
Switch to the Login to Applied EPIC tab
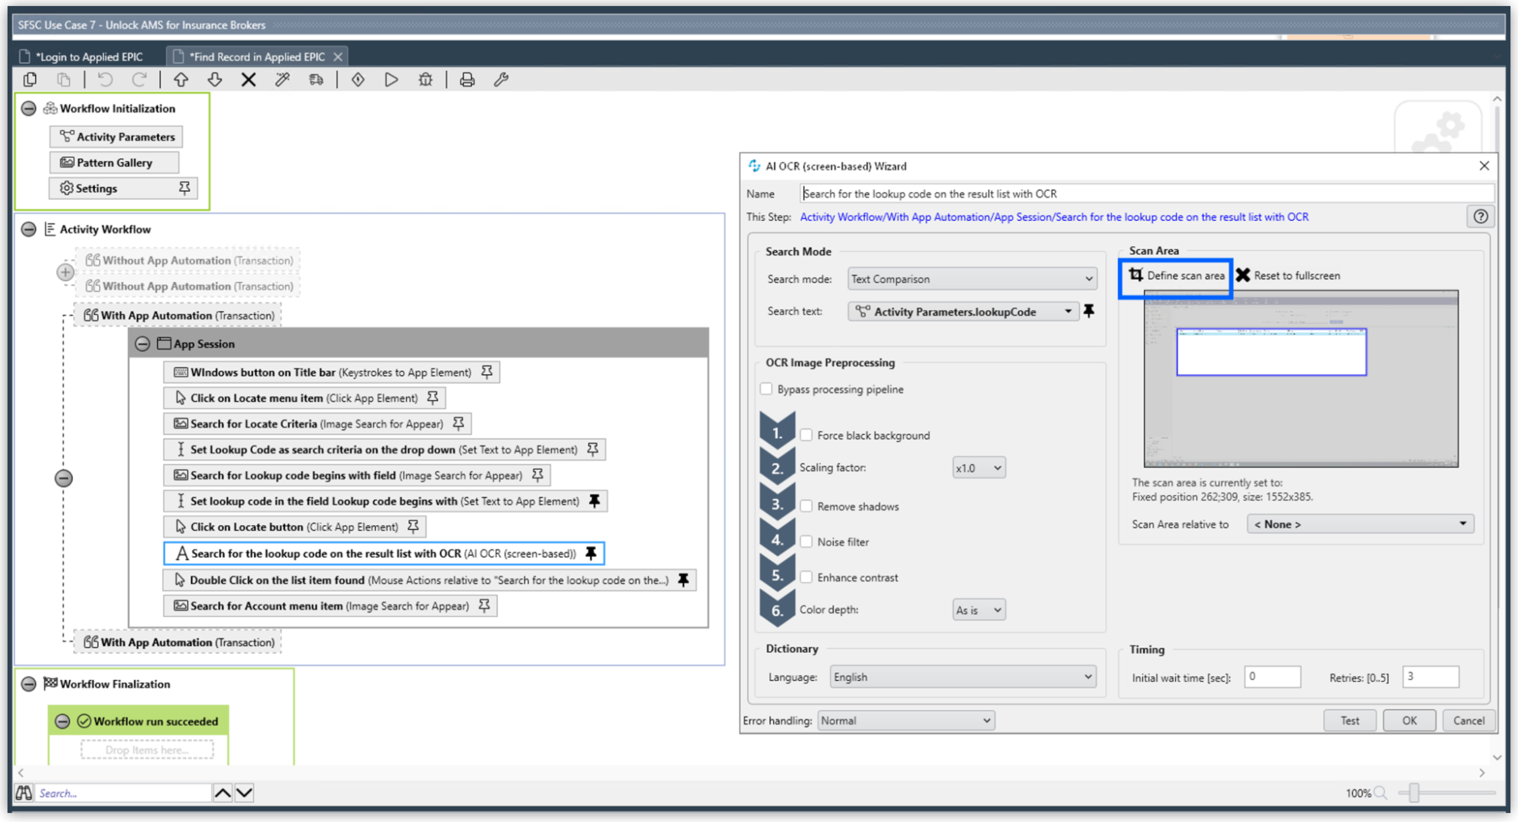[88, 56]
